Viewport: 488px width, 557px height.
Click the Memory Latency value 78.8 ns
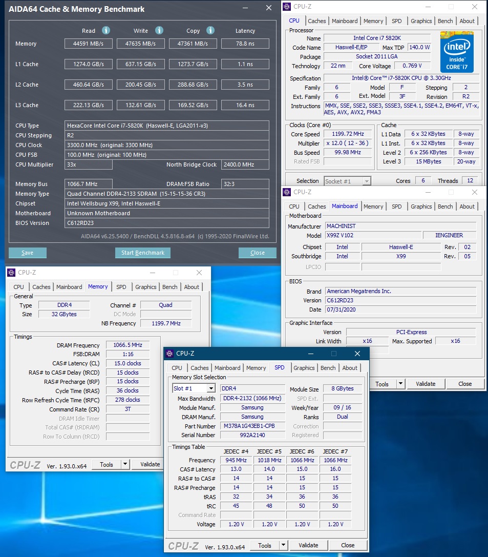pos(245,44)
